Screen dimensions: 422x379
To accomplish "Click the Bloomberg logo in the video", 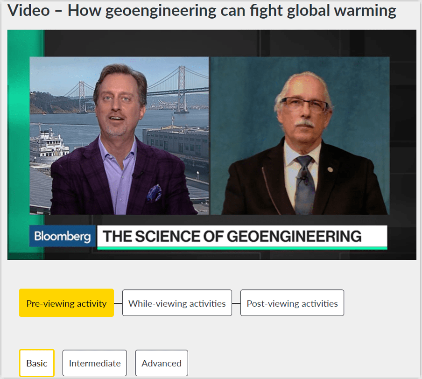I will pos(63,236).
